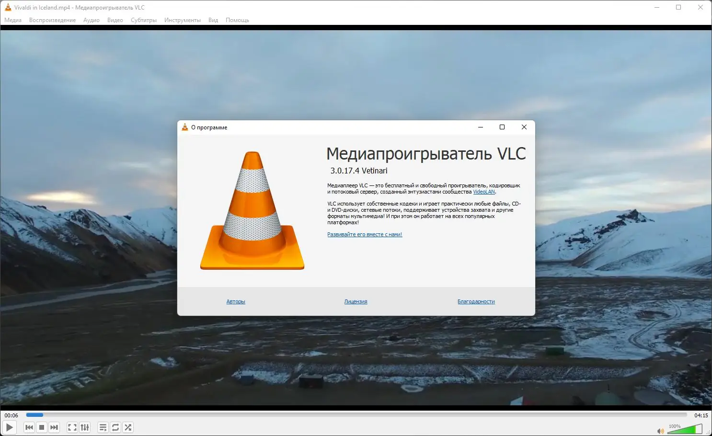Click the cone icon in the 'О программе' title bar

185,127
